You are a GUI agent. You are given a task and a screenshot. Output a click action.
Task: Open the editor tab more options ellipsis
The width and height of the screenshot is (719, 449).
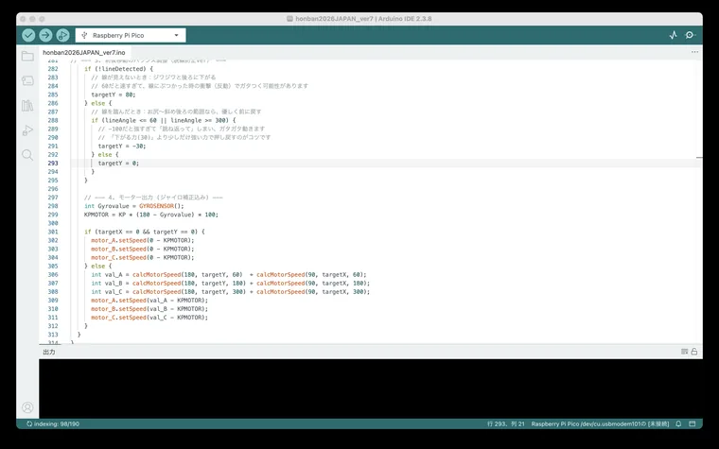coord(694,52)
